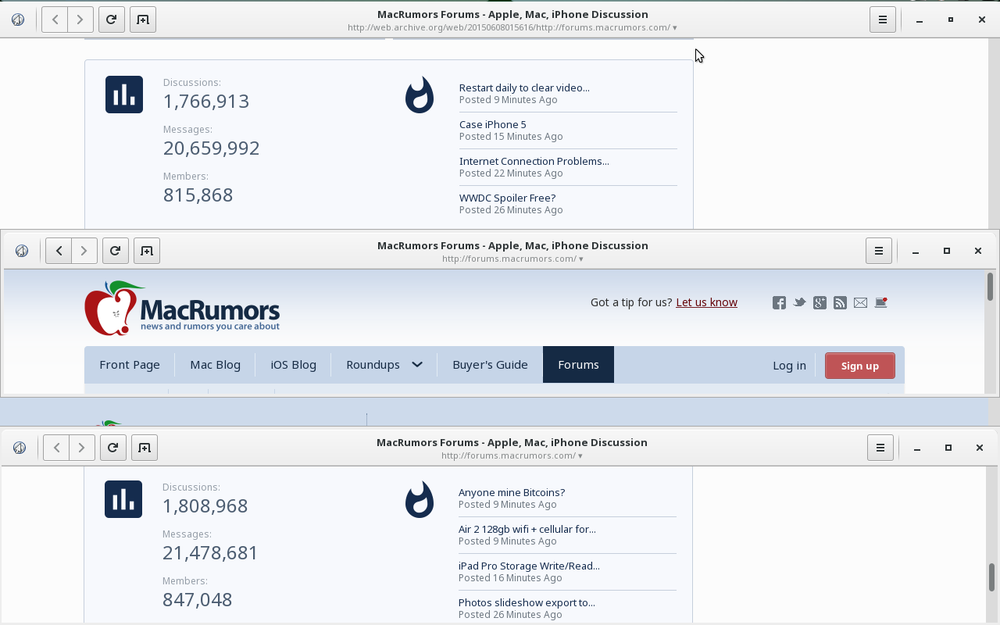
Task: Click the page icon in the middle window
Action: [22, 251]
